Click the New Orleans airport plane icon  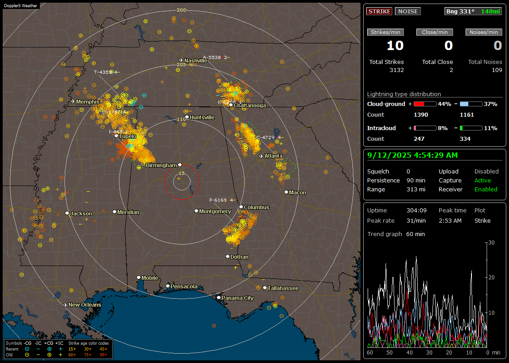[x=65, y=305]
